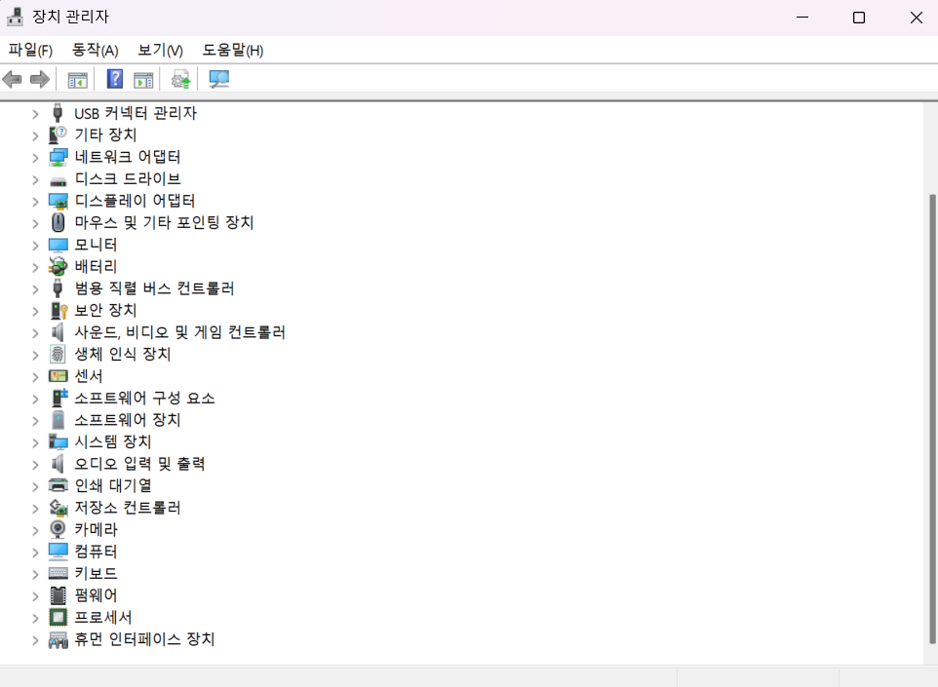
Task: Click the fingerprint icon for 생체 인식 장치
Action: tap(58, 354)
